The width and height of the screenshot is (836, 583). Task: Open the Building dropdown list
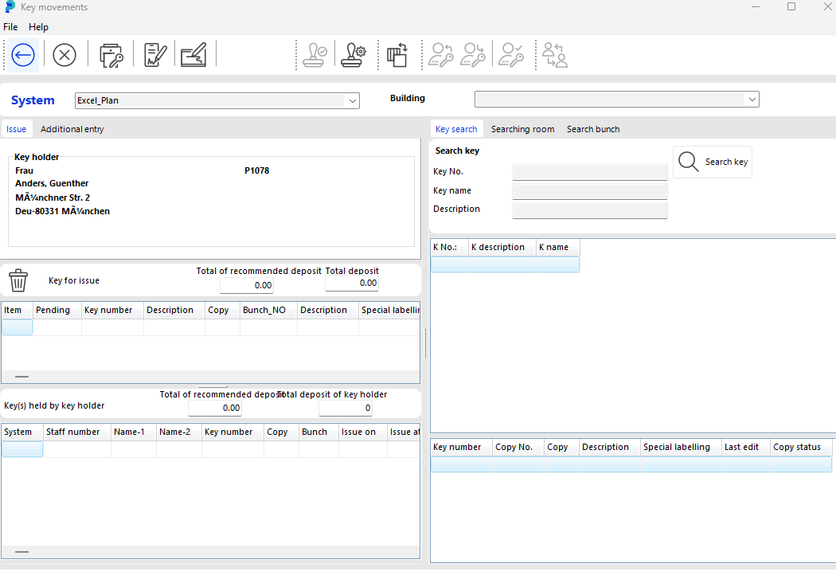(x=751, y=100)
